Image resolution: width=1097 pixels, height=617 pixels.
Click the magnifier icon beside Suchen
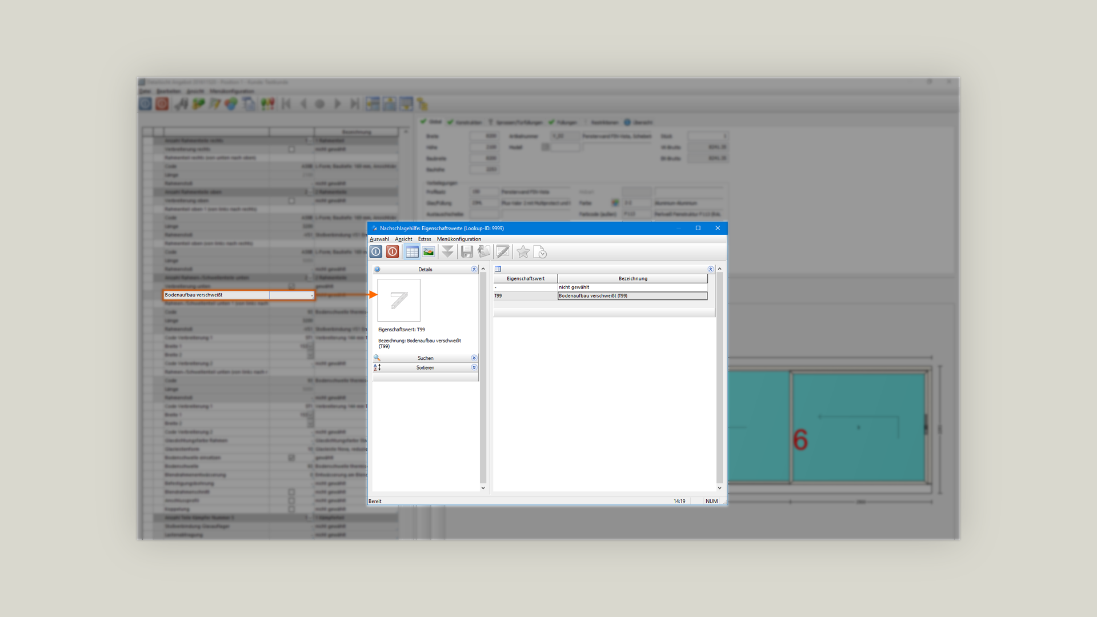pyautogui.click(x=377, y=358)
